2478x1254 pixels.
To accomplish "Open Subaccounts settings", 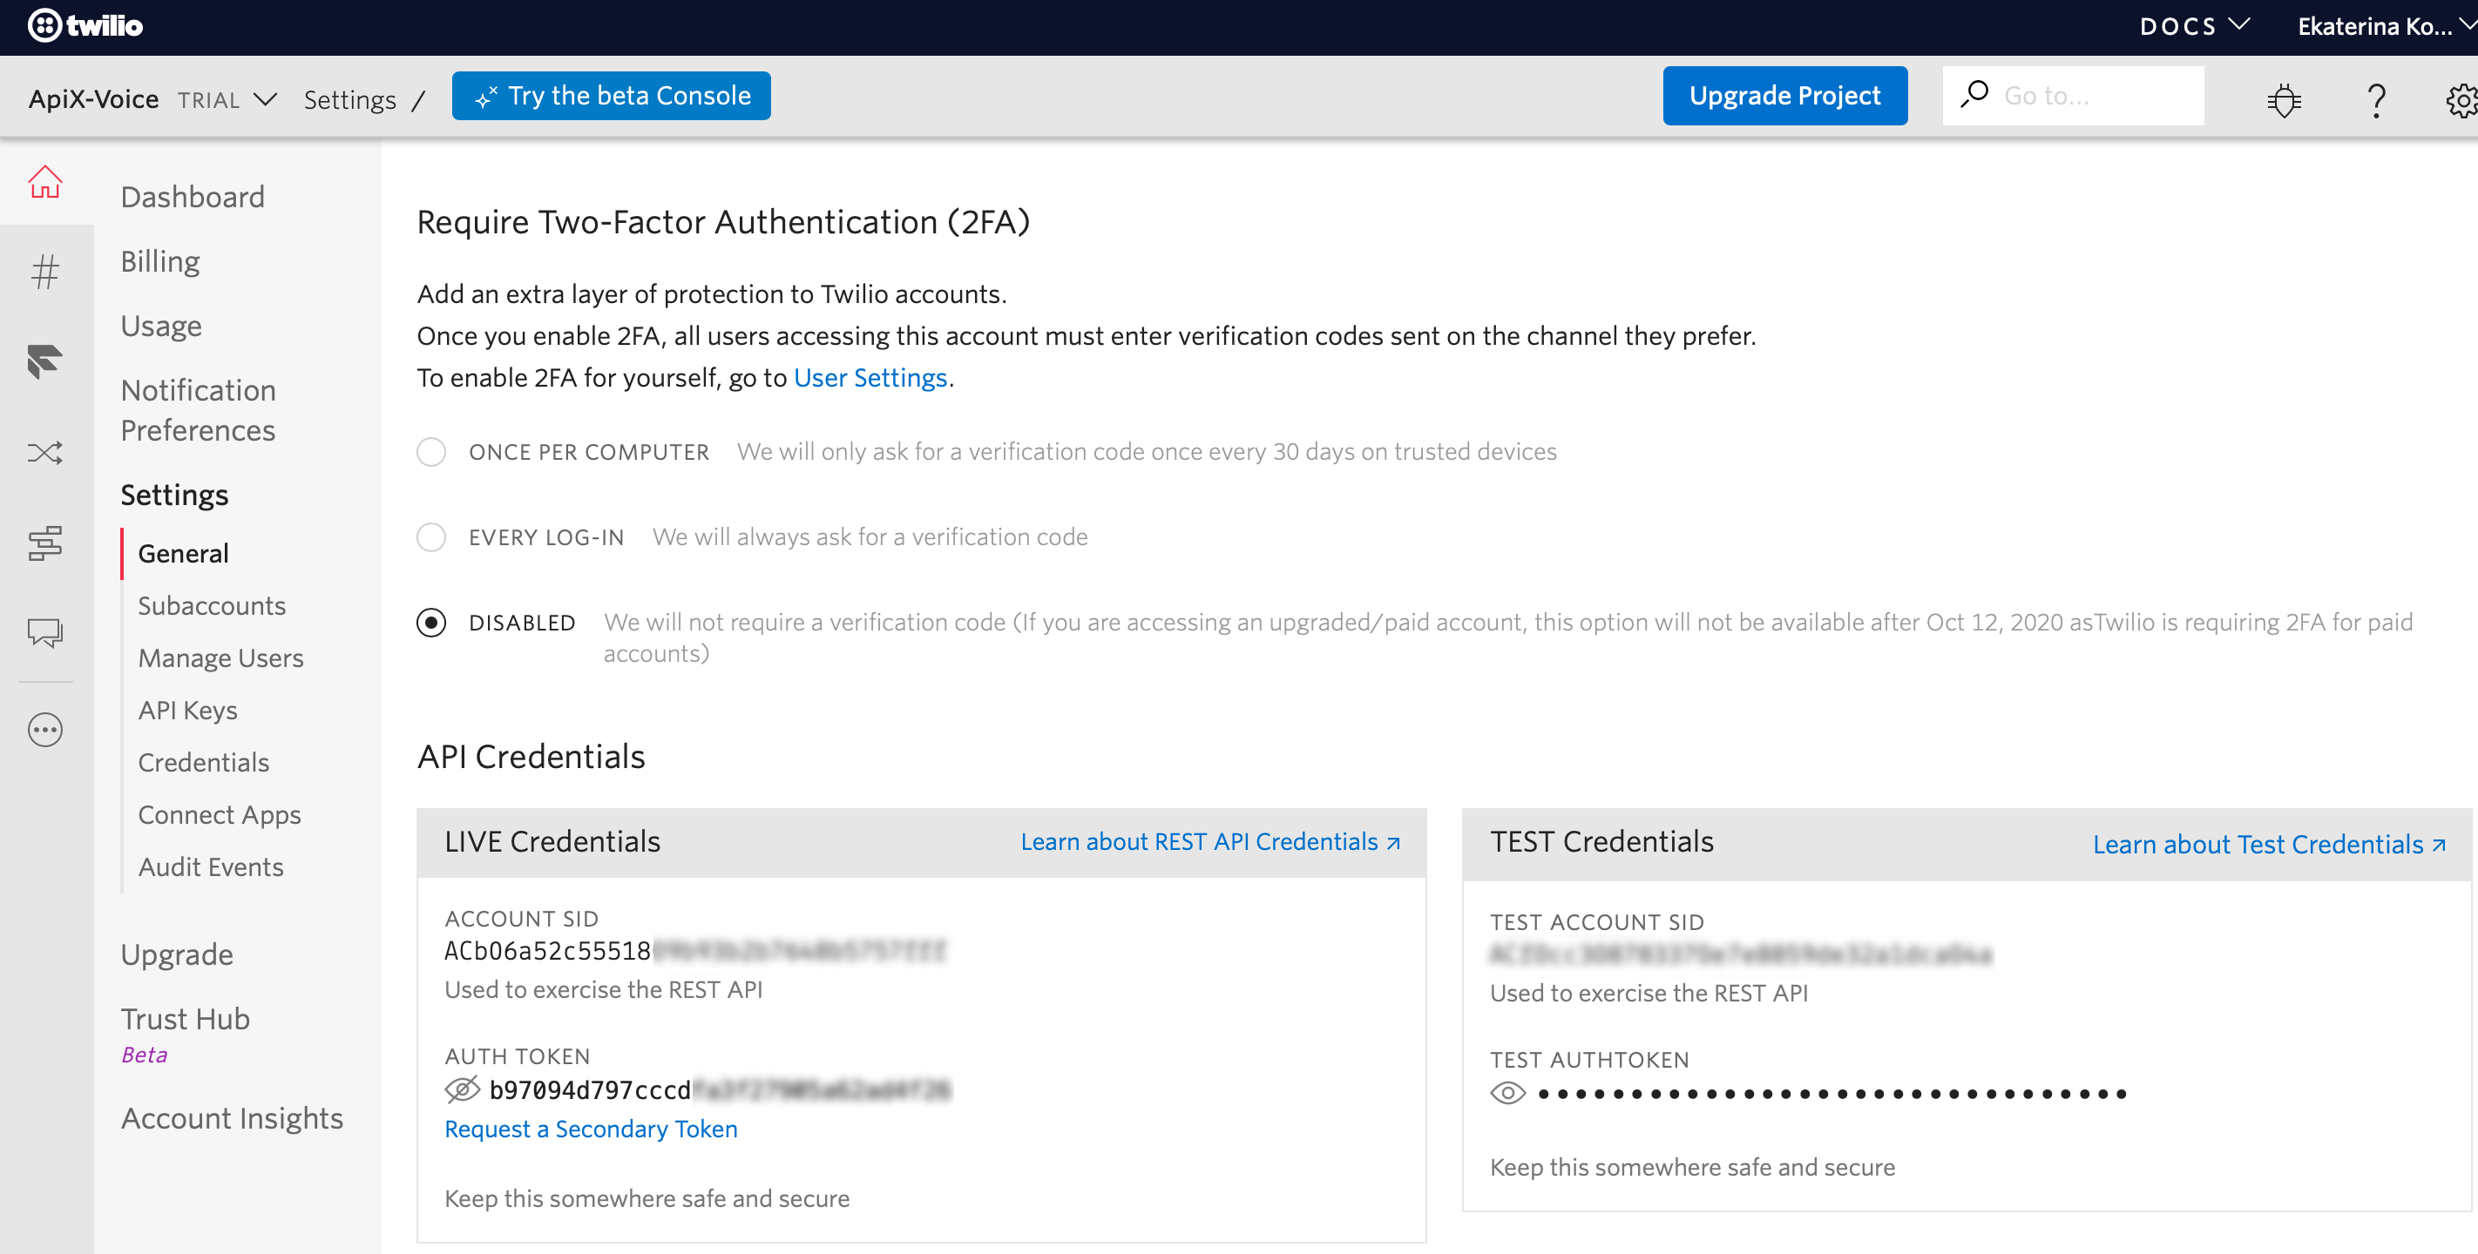I will click(x=212, y=606).
